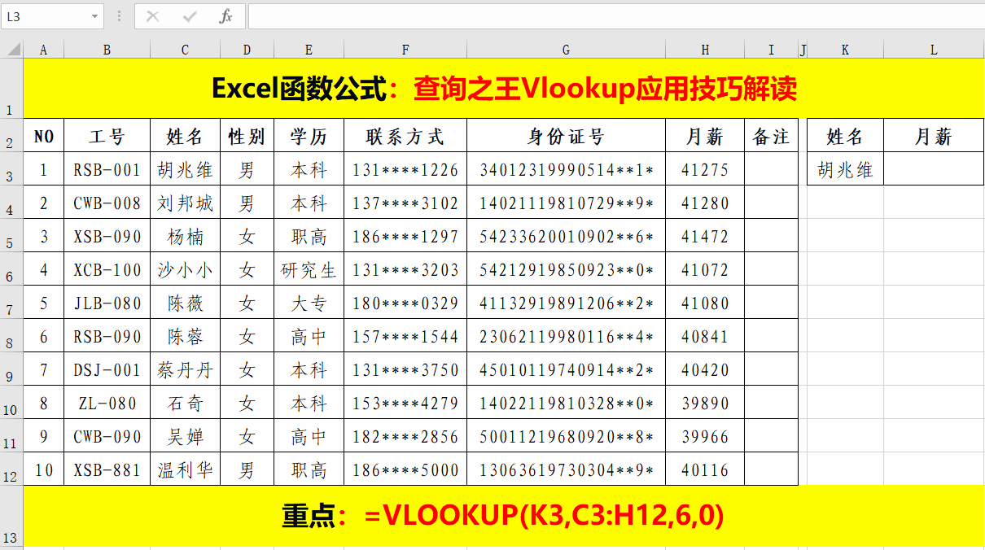Click education cell 研究生

coord(309,269)
